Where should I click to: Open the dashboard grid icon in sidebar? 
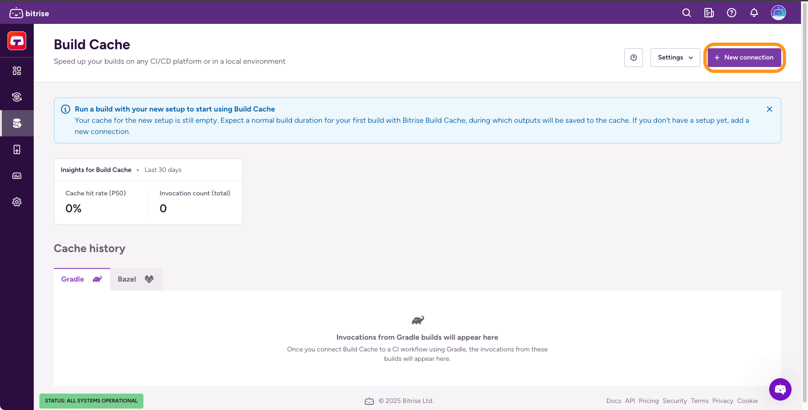[x=17, y=71]
